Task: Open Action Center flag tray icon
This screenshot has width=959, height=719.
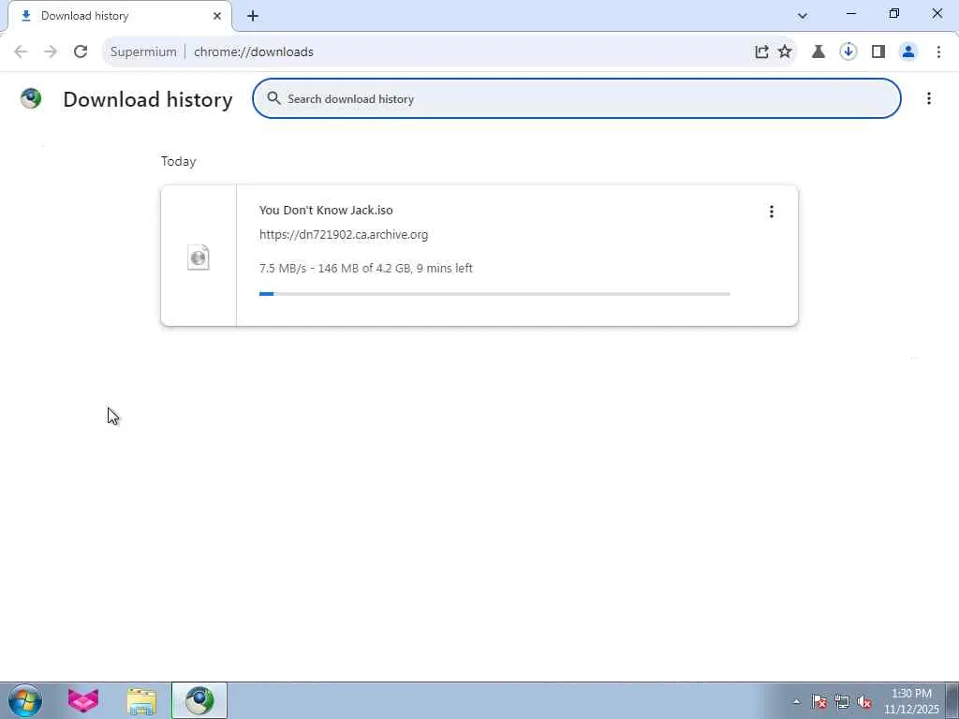Action: point(819,702)
